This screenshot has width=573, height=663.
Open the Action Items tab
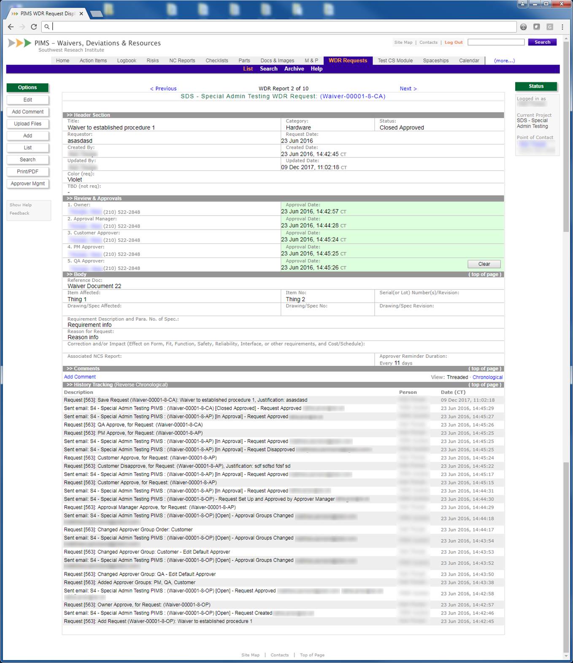(93, 61)
